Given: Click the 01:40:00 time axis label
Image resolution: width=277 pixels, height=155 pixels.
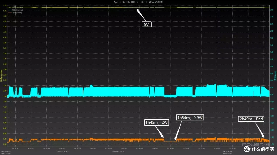Looking at the screenshot, I should point(155,148).
